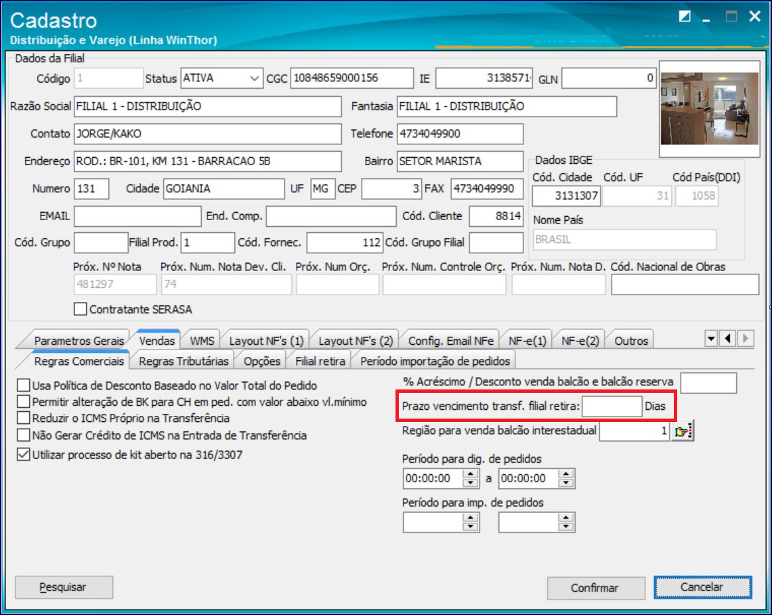Open the NF-e(1) tab

528,341
